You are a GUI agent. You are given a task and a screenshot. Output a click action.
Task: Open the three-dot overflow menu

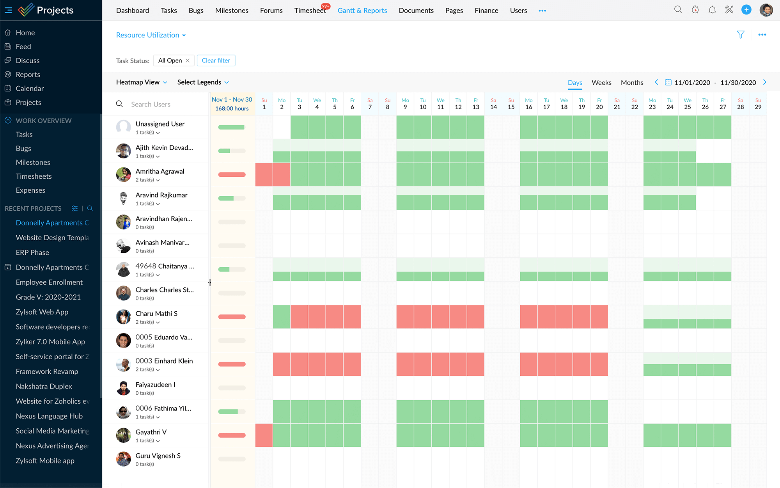pyautogui.click(x=762, y=34)
